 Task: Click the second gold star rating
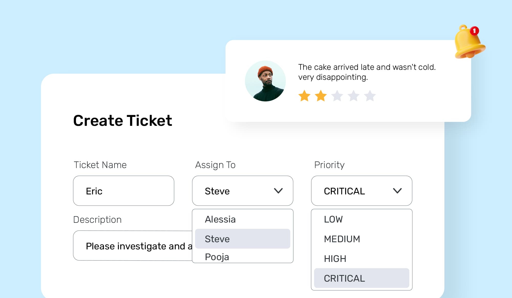coord(321,96)
